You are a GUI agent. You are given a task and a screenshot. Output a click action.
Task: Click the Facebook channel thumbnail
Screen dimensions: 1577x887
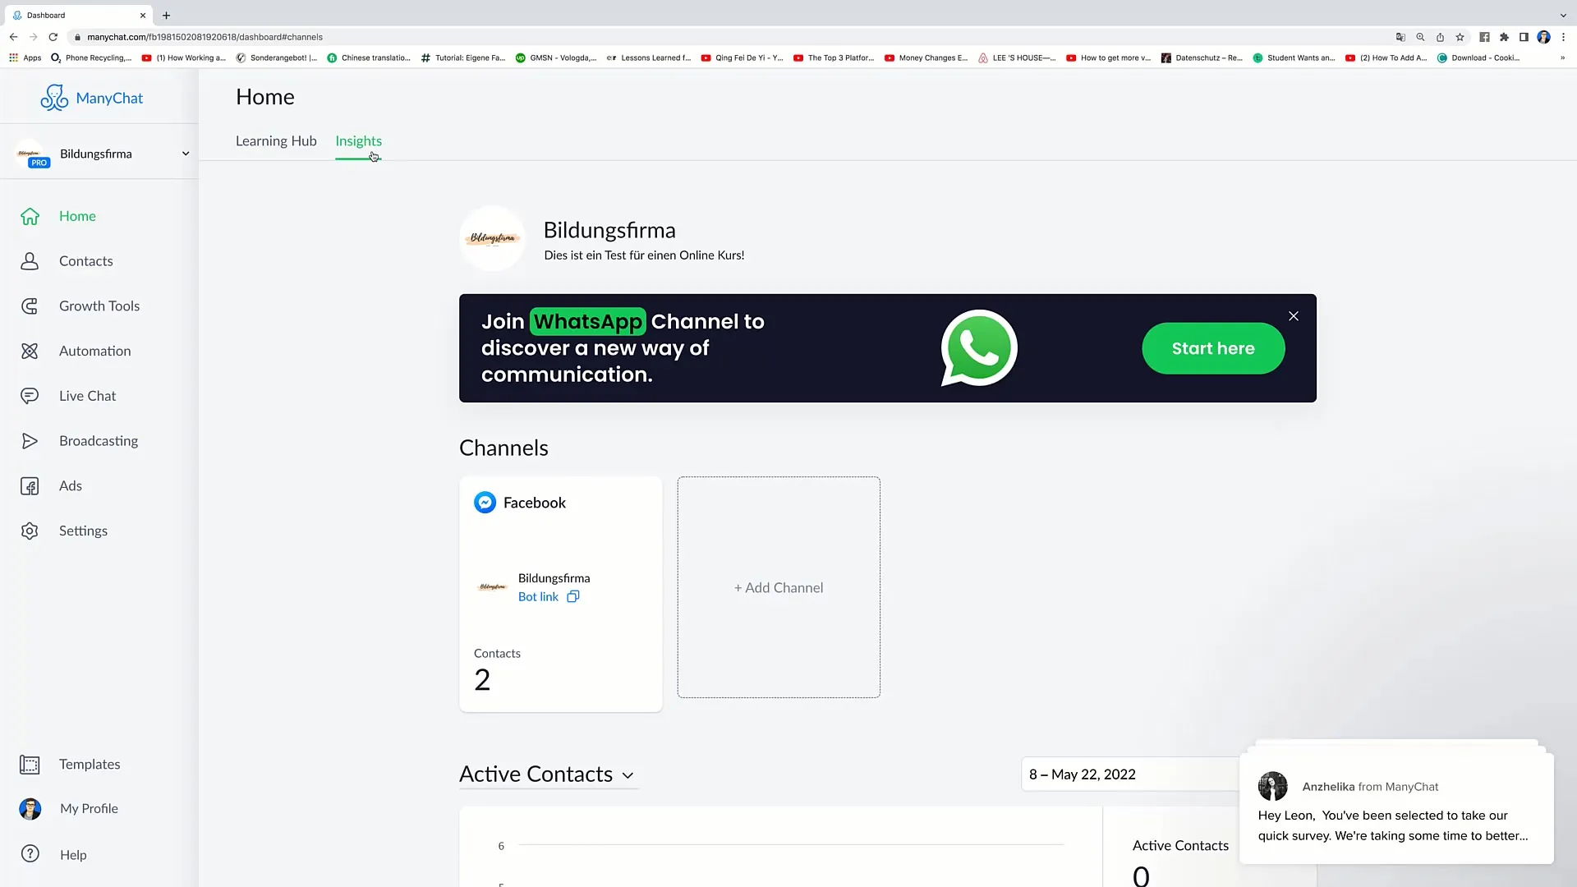(560, 586)
